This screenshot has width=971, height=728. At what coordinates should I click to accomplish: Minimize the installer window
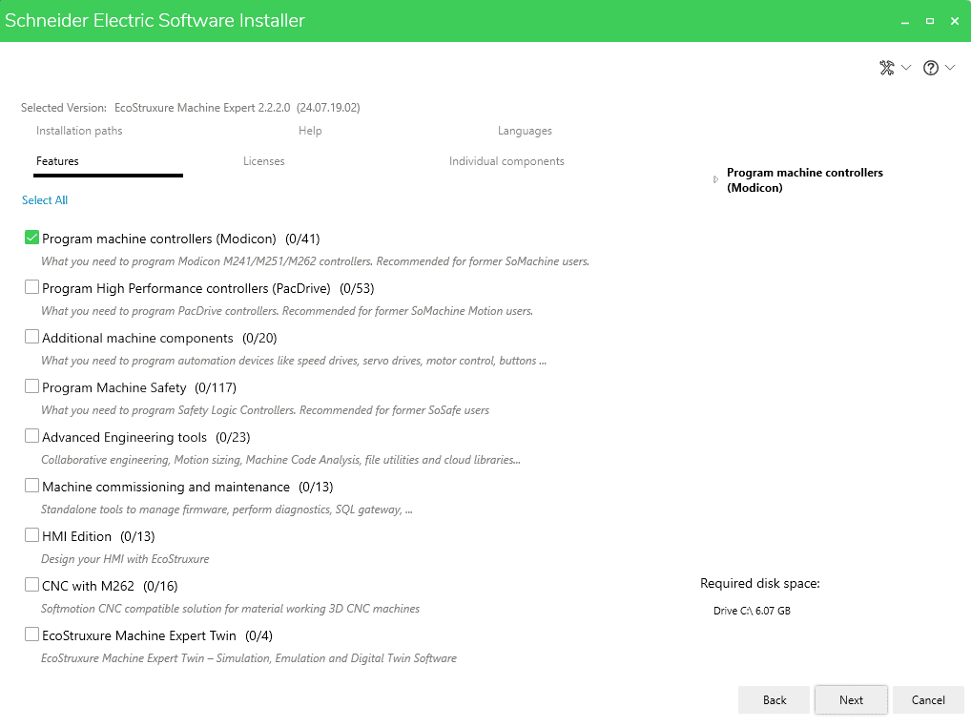pos(905,21)
